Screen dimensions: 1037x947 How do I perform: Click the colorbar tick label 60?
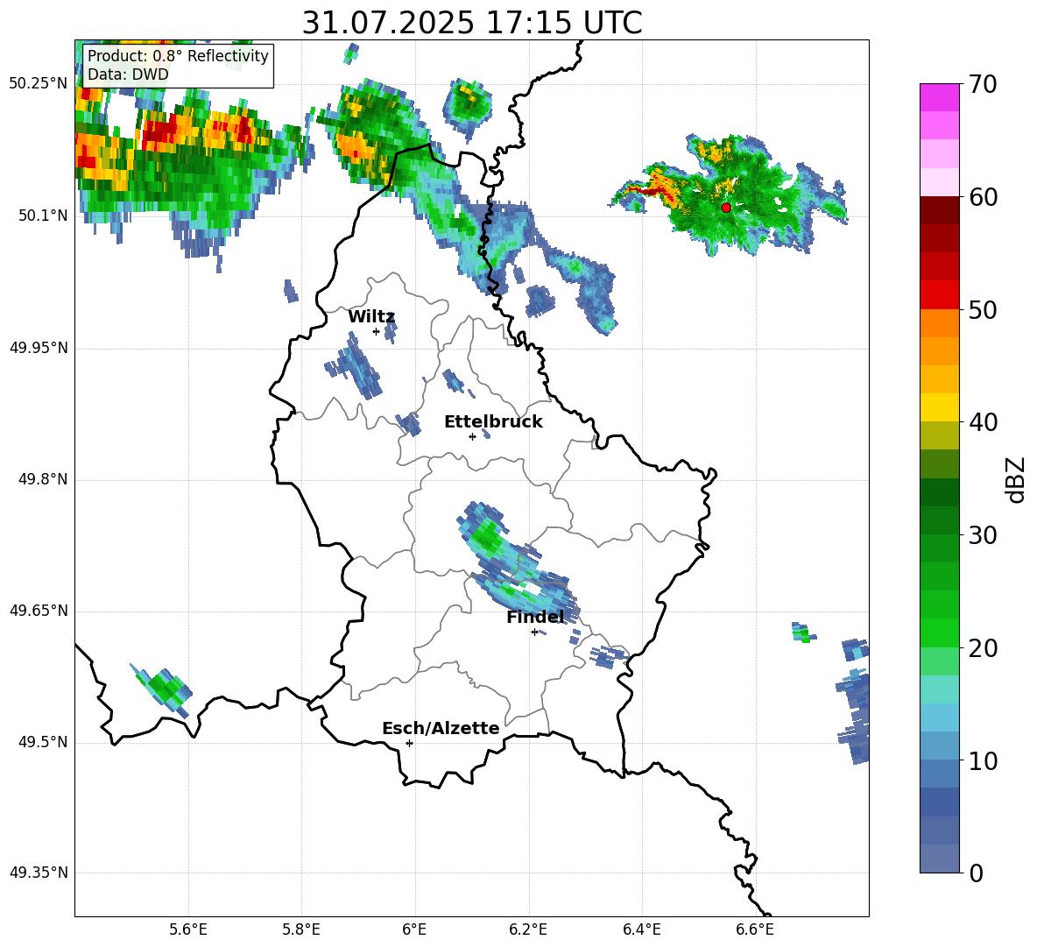(984, 197)
